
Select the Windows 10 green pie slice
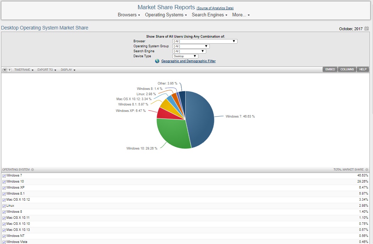(x=174, y=133)
